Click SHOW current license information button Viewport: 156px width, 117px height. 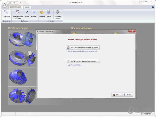point(83,61)
